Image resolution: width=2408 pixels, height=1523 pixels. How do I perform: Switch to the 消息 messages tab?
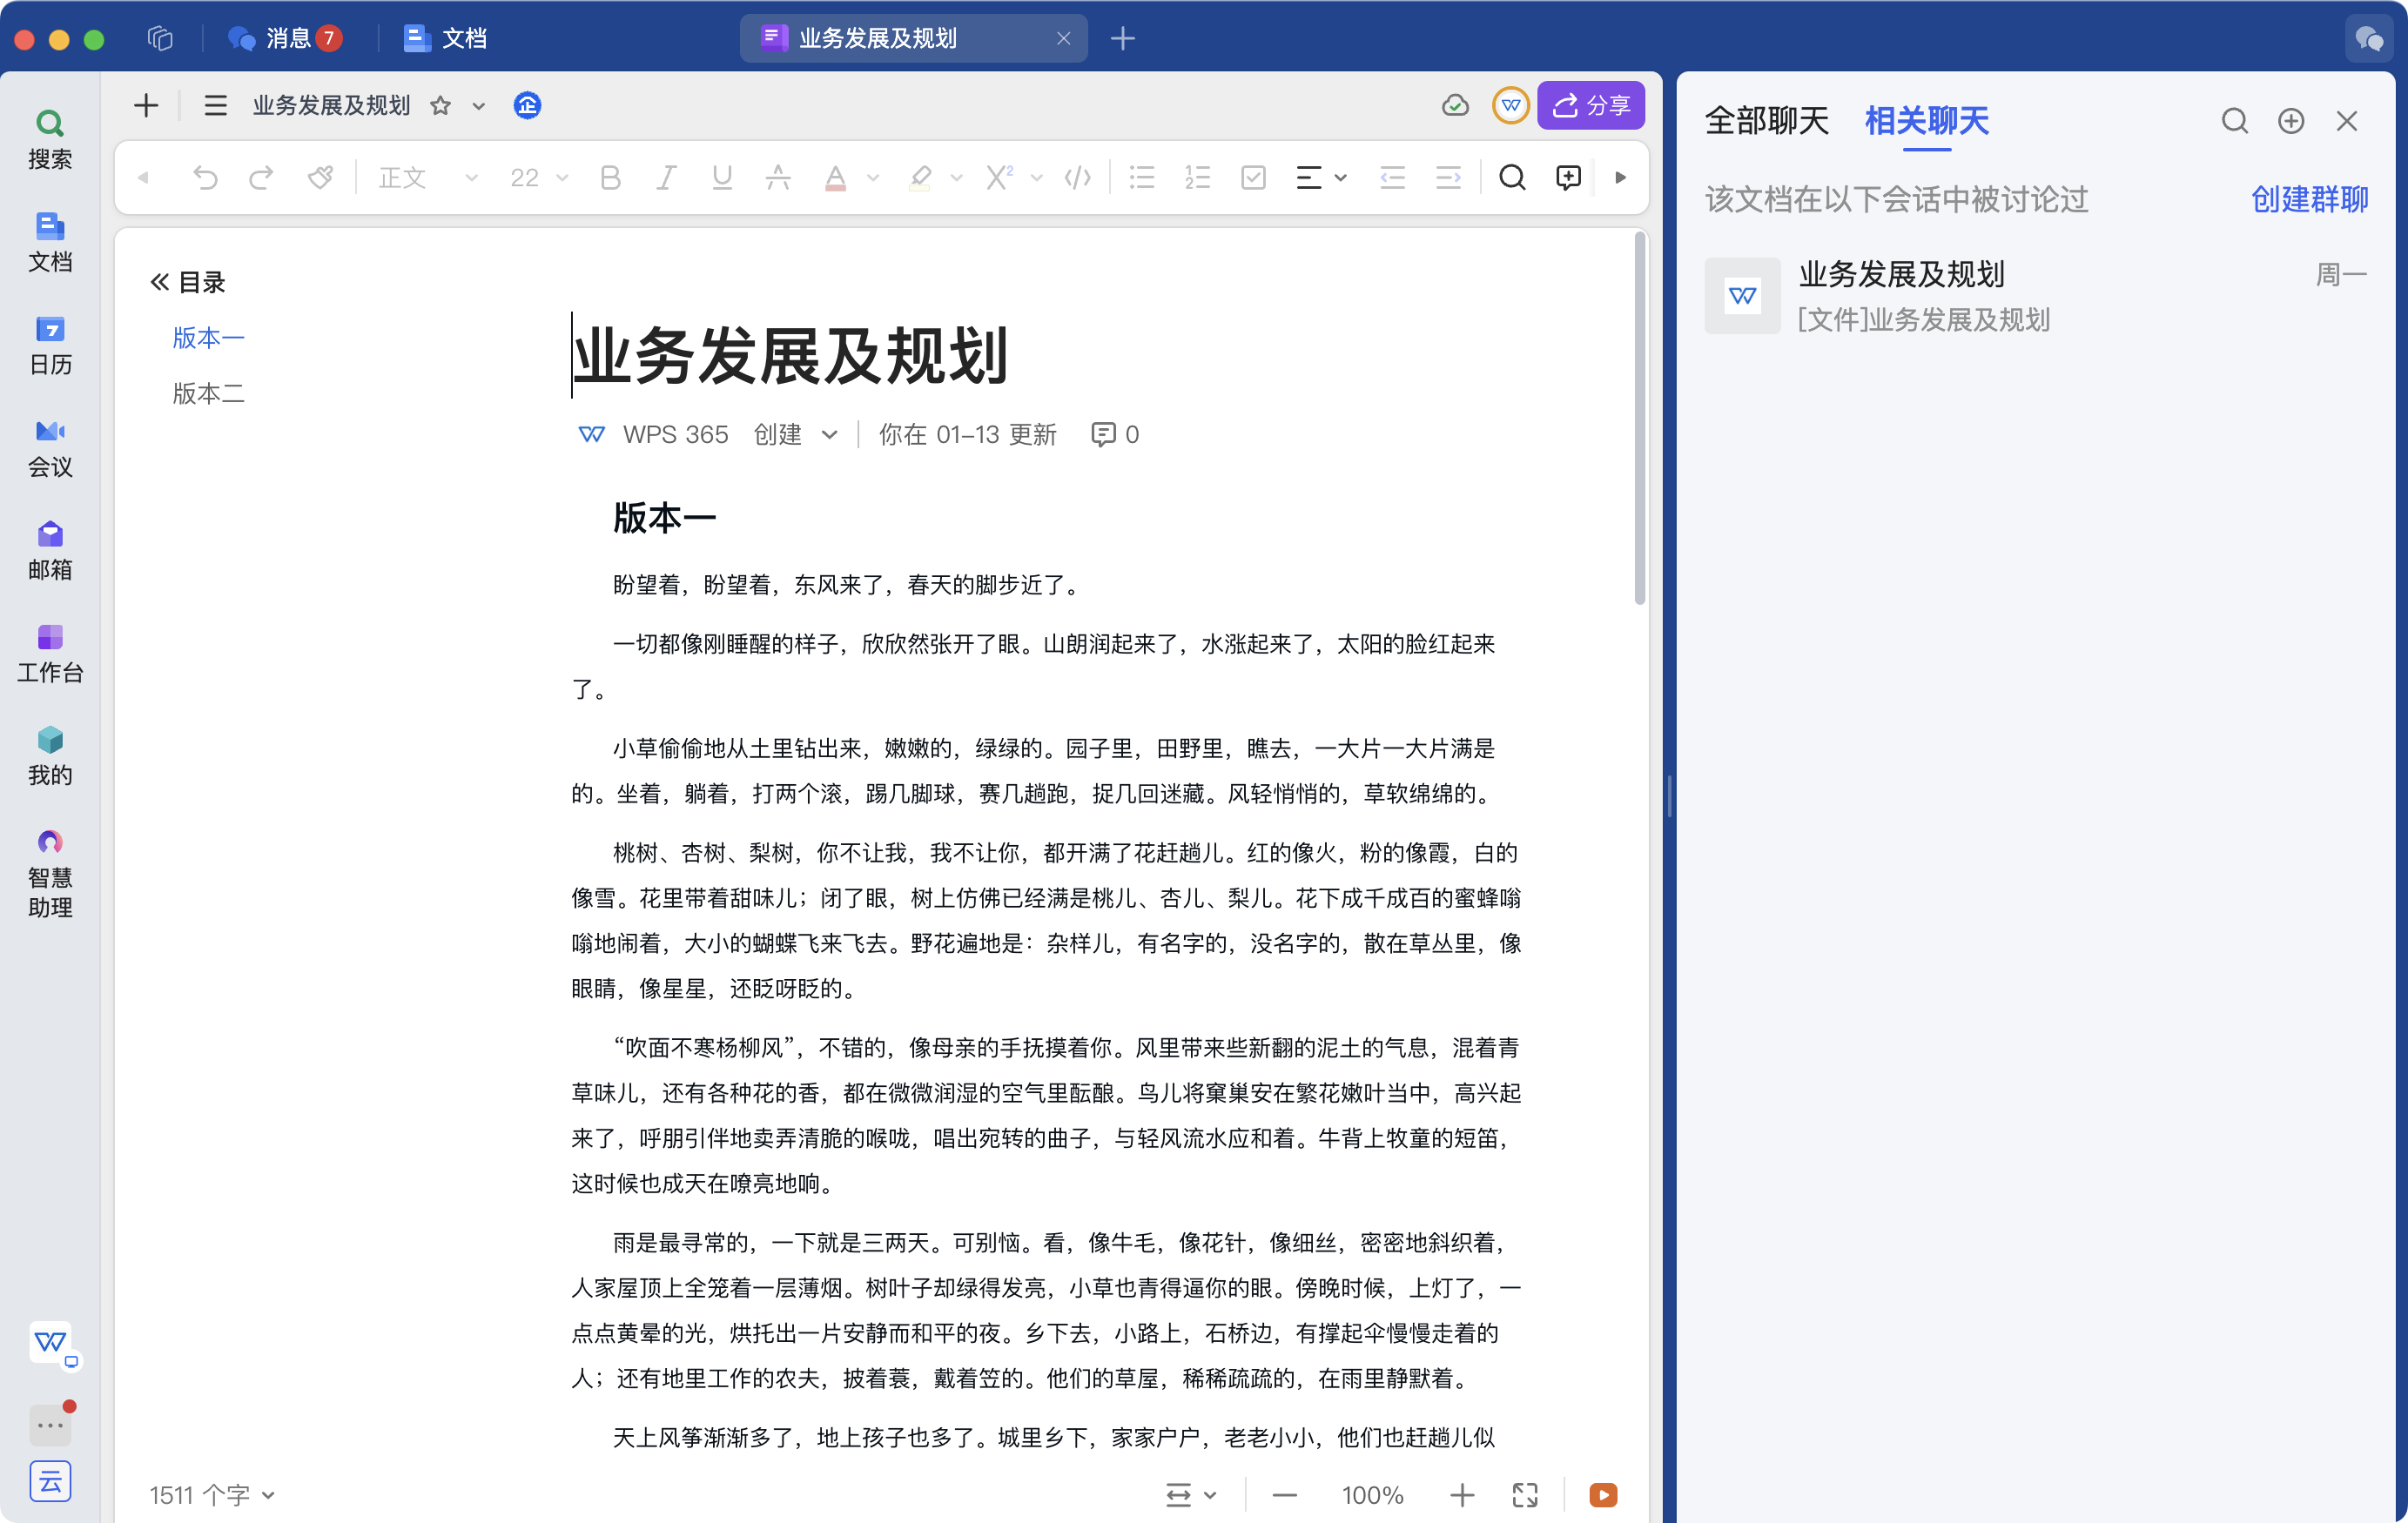pyautogui.click(x=286, y=38)
